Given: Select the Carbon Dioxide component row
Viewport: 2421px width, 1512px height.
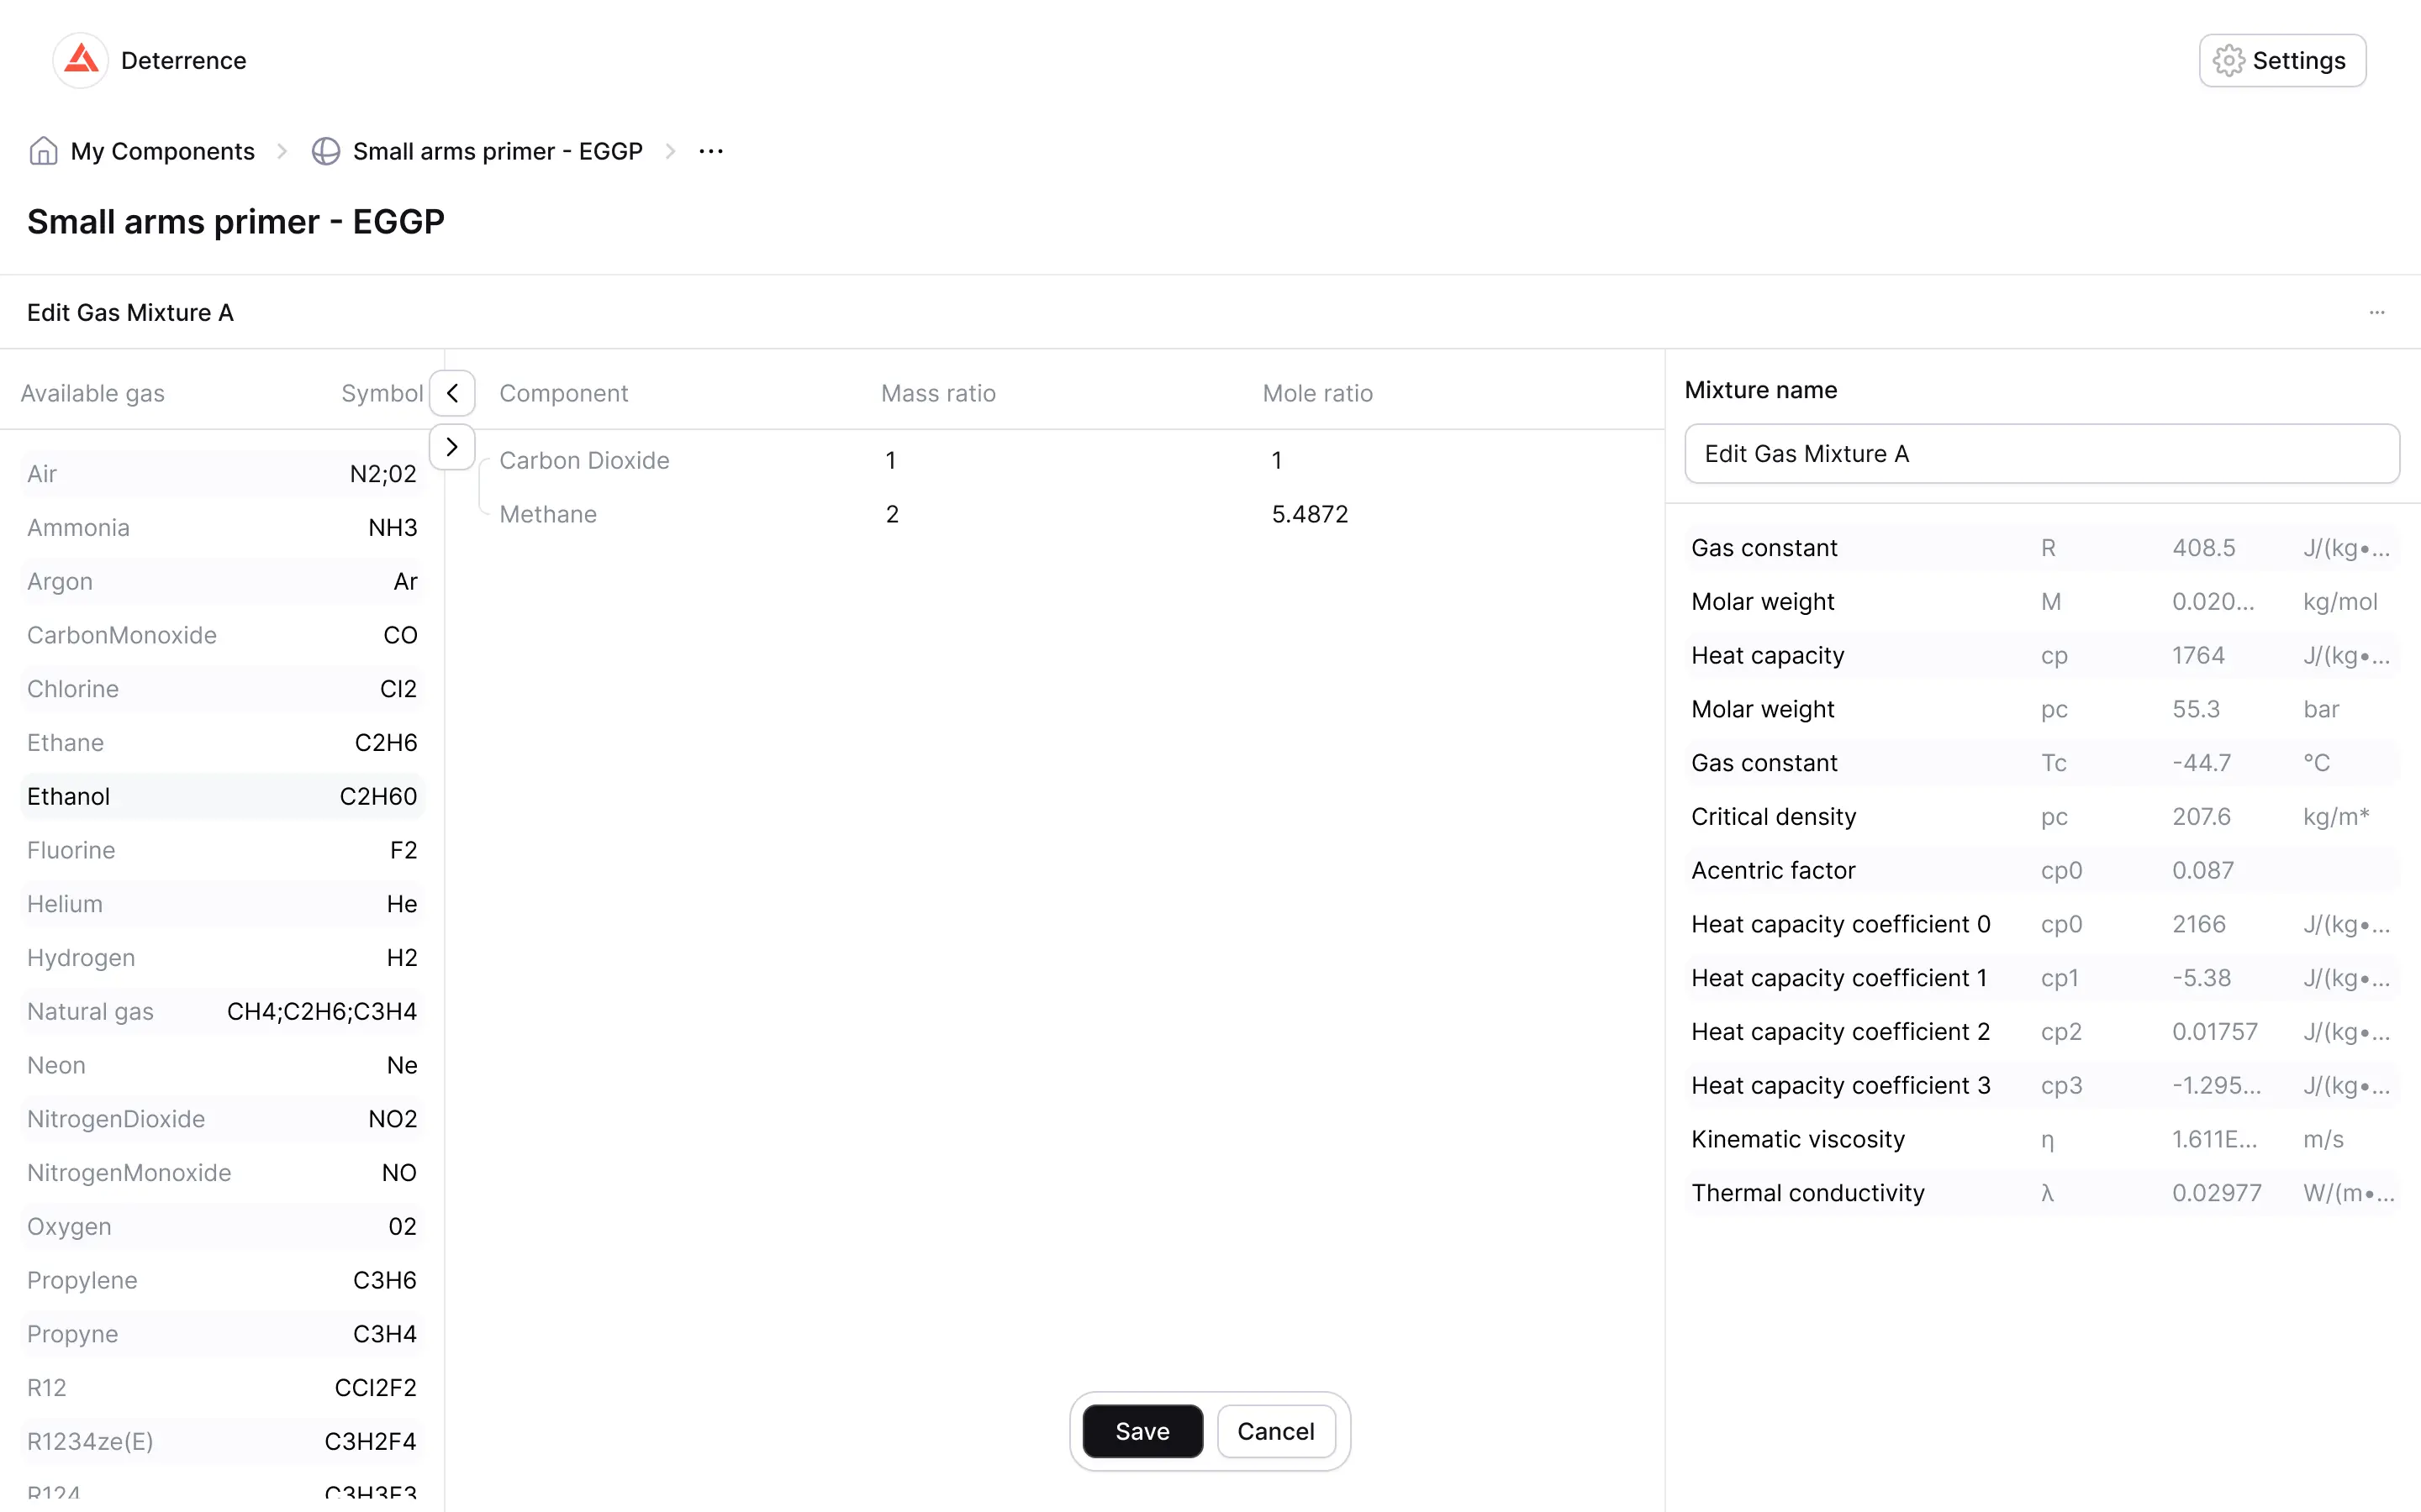Looking at the screenshot, I should [584, 461].
